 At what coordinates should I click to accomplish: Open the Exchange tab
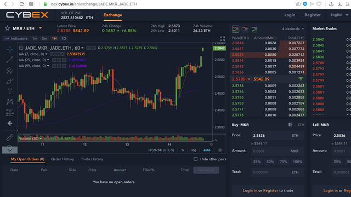(112, 15)
